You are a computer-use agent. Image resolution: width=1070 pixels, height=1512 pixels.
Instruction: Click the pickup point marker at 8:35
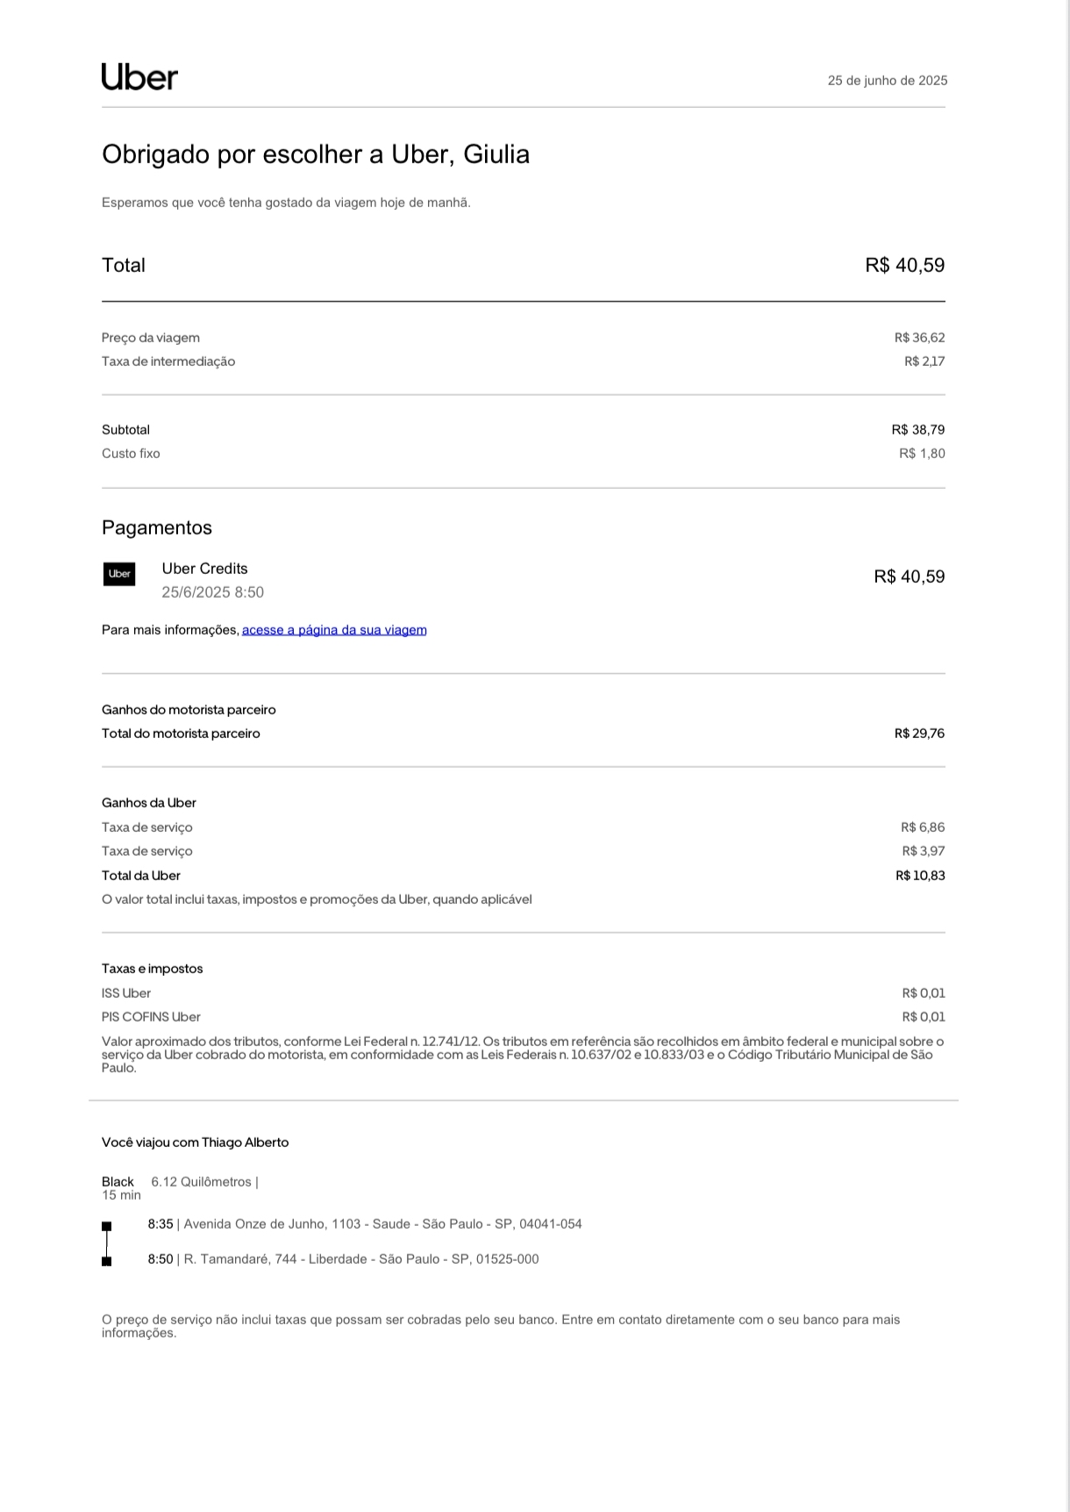click(107, 1226)
